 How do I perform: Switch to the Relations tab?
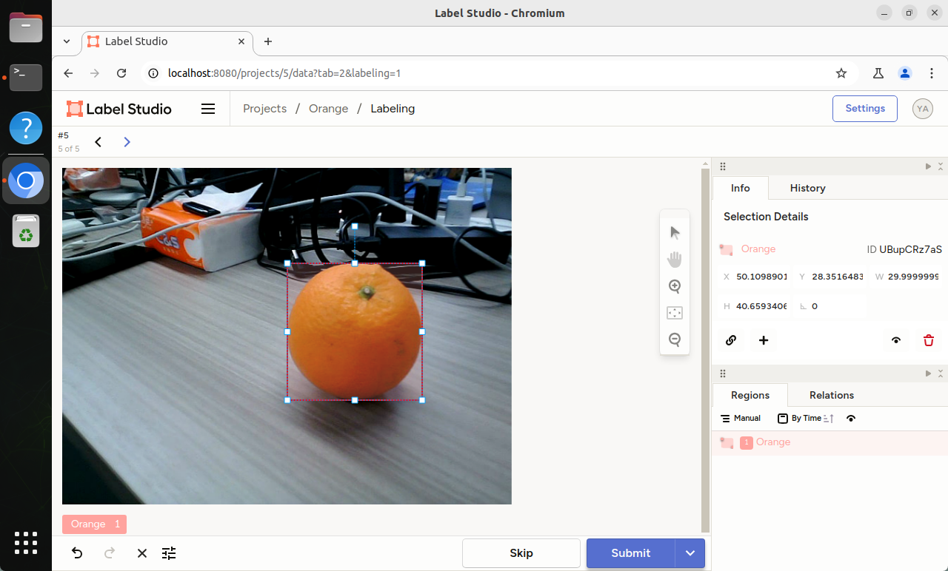tap(832, 395)
